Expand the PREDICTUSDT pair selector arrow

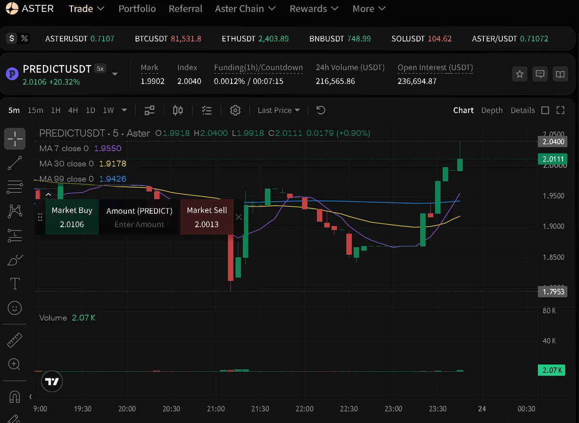pos(115,74)
